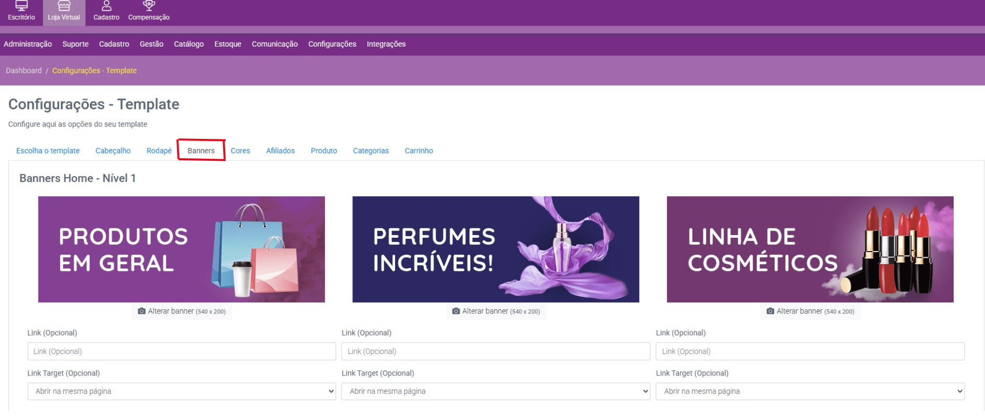Click the Perfumes Incríveis banner image

pos(496,249)
